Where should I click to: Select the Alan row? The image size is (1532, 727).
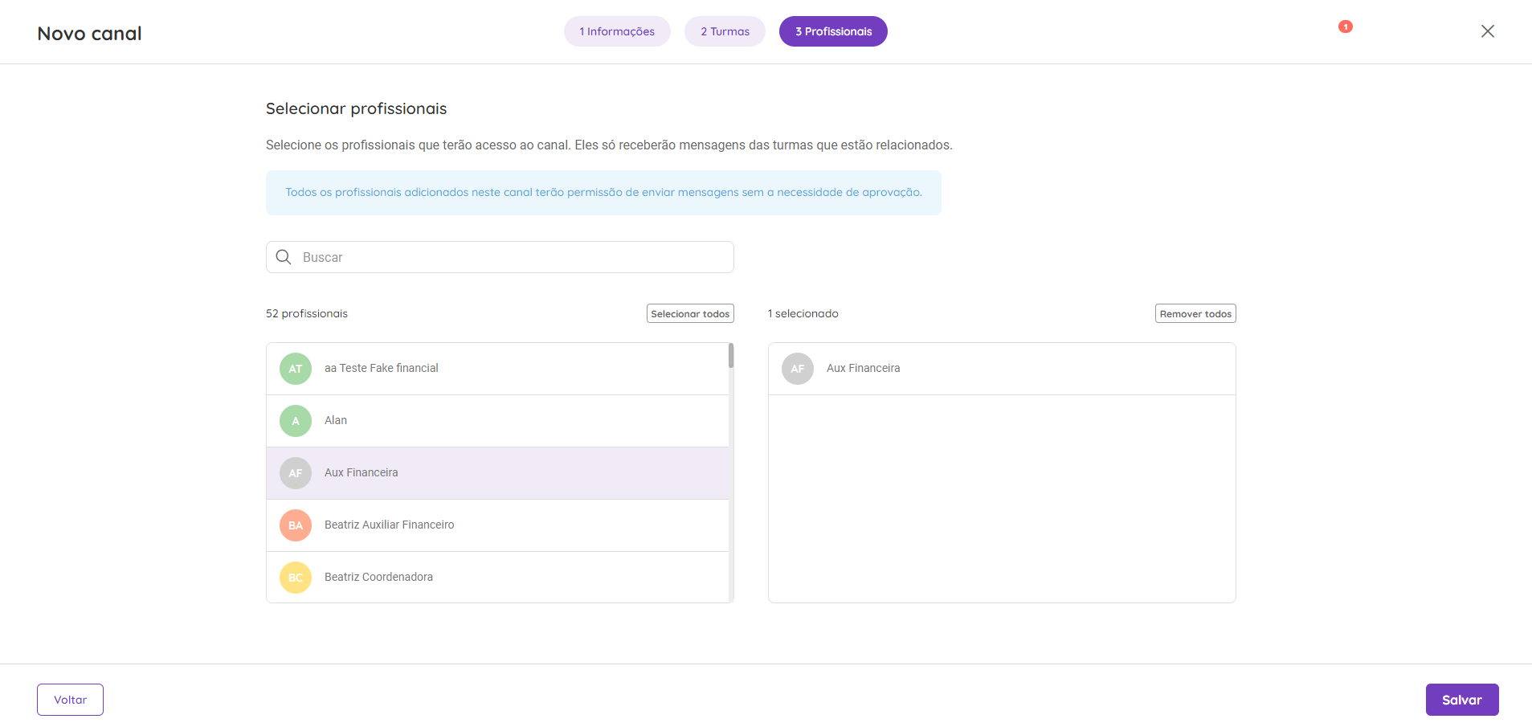pos(497,421)
